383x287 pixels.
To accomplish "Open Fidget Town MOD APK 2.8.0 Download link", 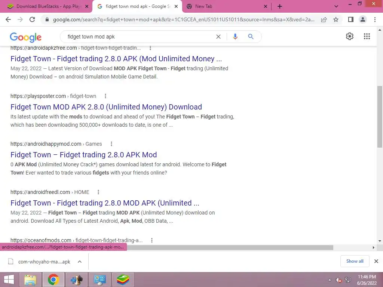I will 106,107.
